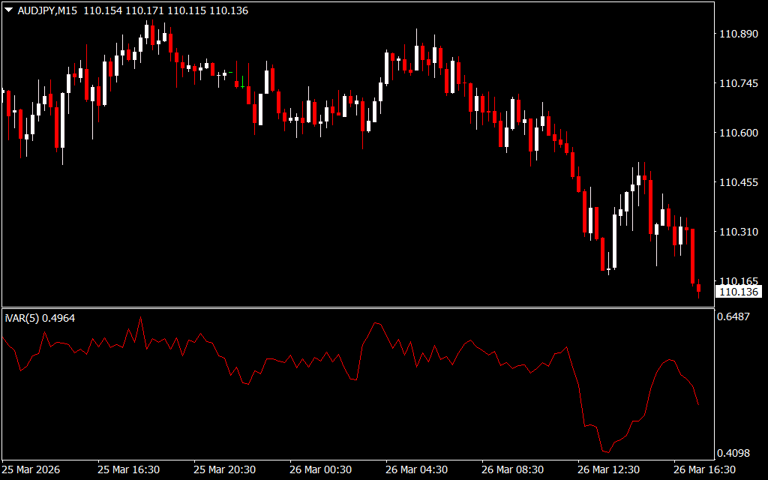The height and width of the screenshot is (480, 768).
Task: Click the 25 Mar 20:30 time label
Action: point(224,469)
